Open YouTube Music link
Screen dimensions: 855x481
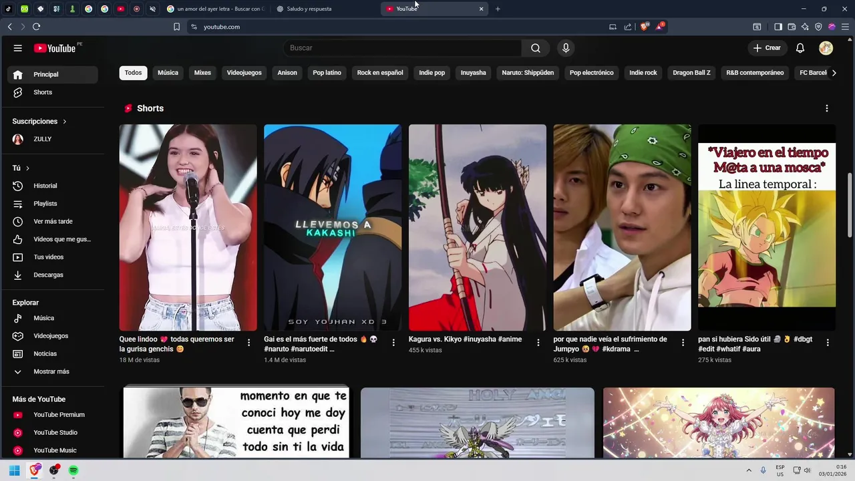pos(52,450)
